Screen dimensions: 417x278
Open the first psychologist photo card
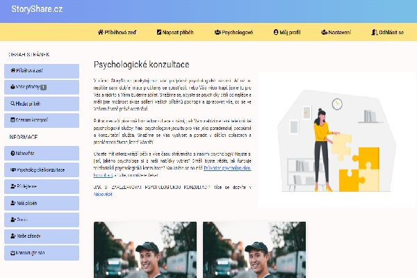coord(145,250)
